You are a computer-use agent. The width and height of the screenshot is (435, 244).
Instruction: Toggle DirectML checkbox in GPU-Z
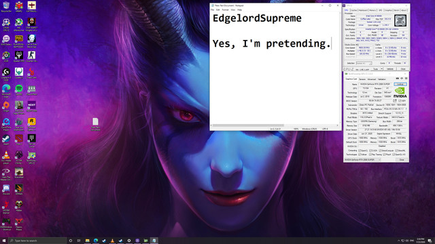coord(396,150)
